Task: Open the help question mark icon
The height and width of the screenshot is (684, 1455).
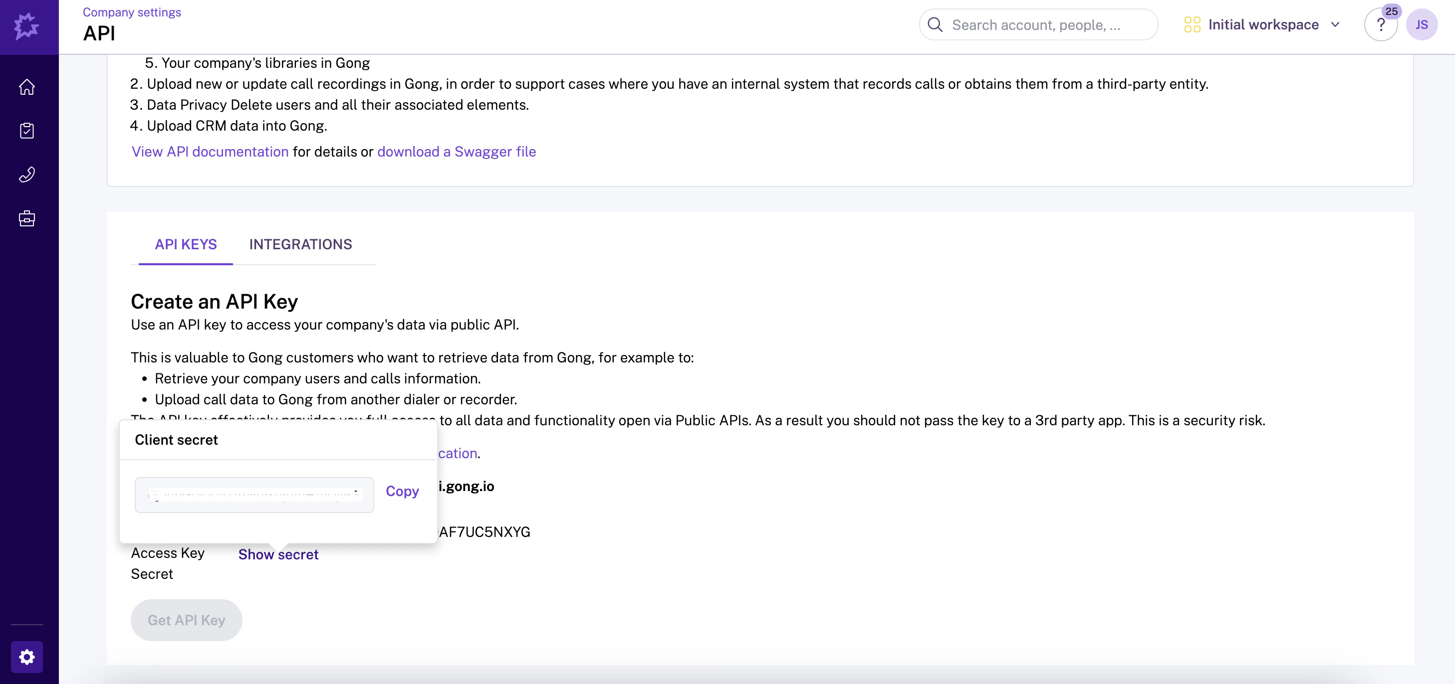Action: [1382, 24]
